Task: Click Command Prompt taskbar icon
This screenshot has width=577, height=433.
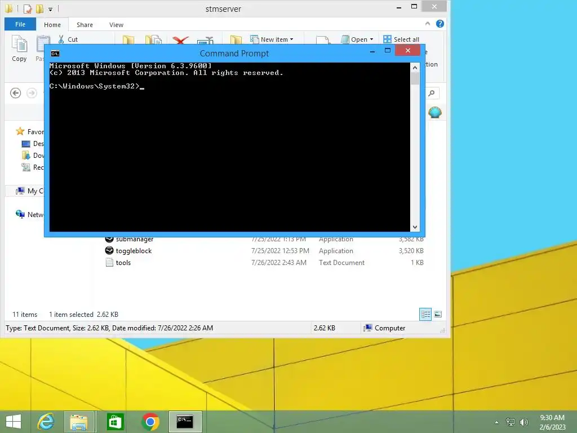Action: coord(185,422)
